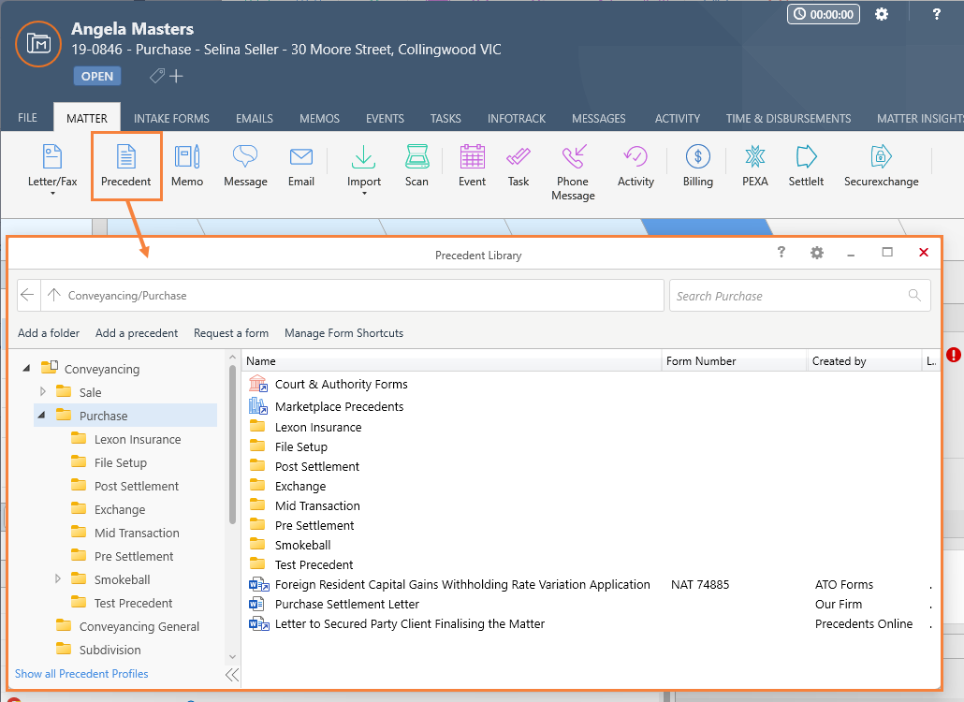Screen dimensions: 964x702
Task: Sort by the Created by column
Action: pos(864,361)
